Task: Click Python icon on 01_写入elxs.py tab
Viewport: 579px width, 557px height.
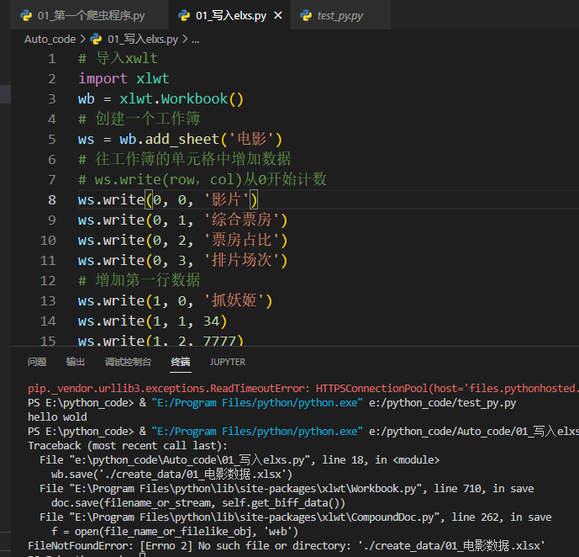Action: click(184, 15)
